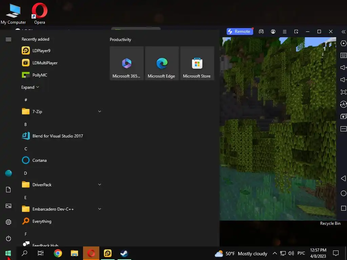Open taskbar Search magnifier
Image resolution: width=347 pixels, height=260 pixels.
[x=24, y=253]
